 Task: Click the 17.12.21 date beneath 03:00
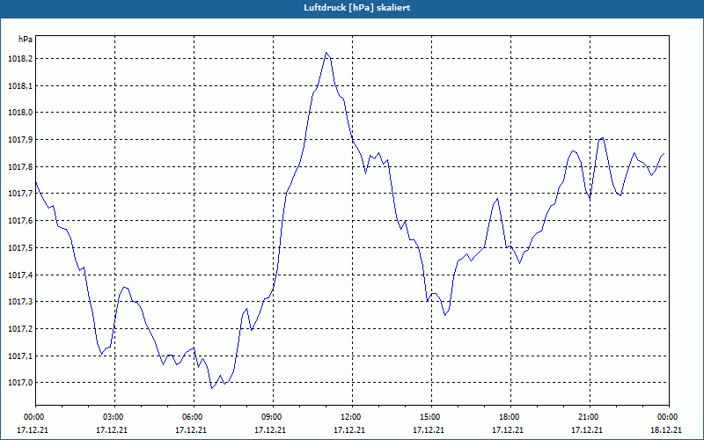(112, 430)
